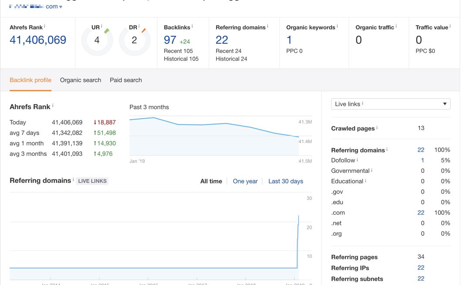Open the 41,406,069 Ahrefs Rank link
The image size is (462, 285).
click(x=38, y=40)
